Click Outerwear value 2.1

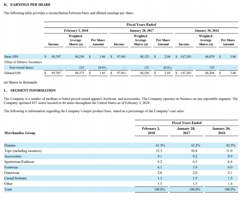tap(230, 173)
